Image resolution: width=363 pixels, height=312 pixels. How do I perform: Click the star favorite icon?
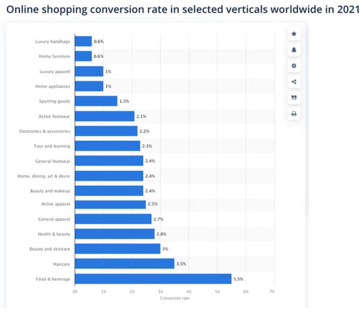[x=293, y=34]
